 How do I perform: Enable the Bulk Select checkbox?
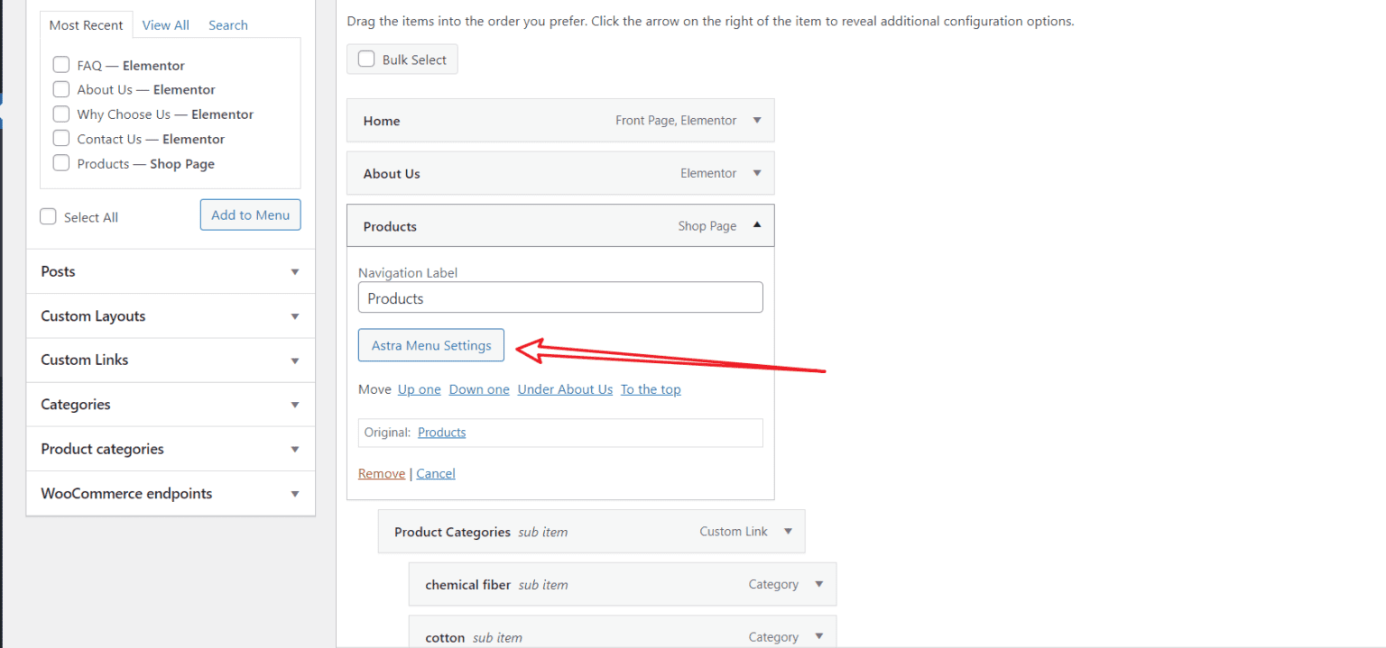(x=367, y=59)
